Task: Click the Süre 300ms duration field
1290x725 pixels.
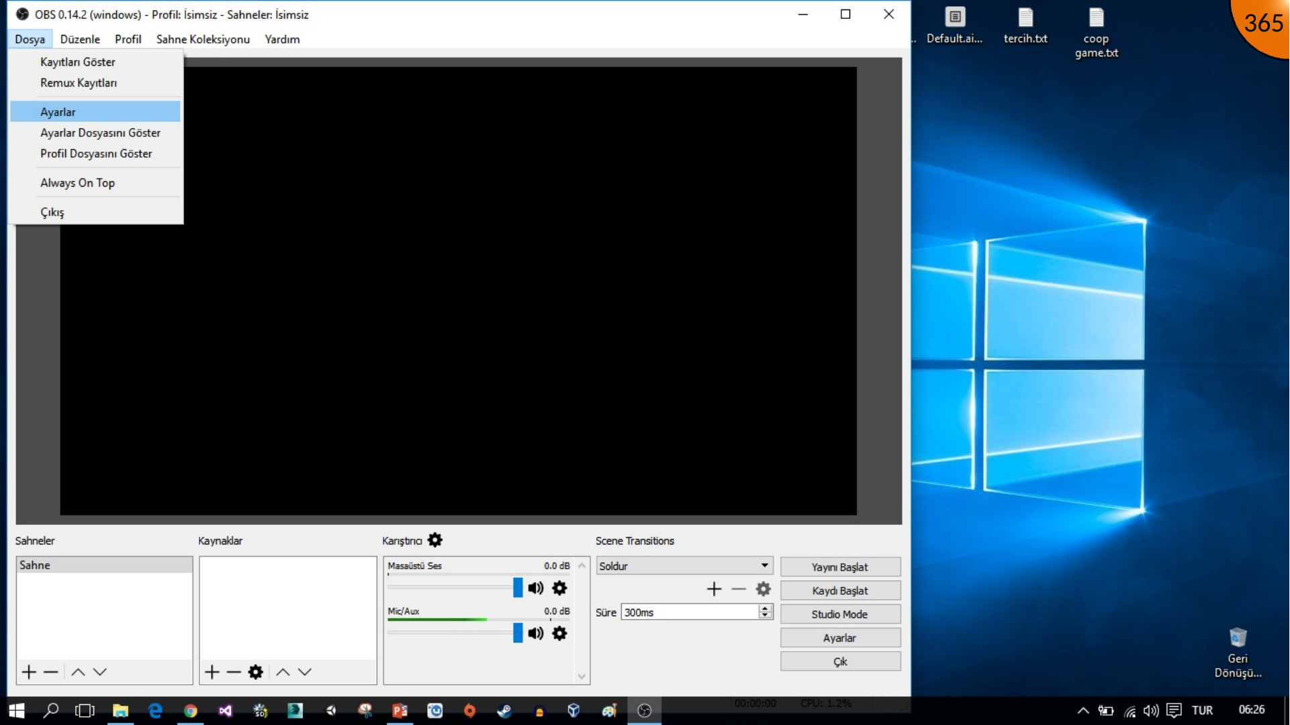Action: [x=690, y=612]
